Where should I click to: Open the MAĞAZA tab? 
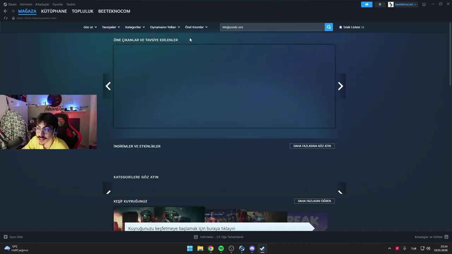(27, 11)
